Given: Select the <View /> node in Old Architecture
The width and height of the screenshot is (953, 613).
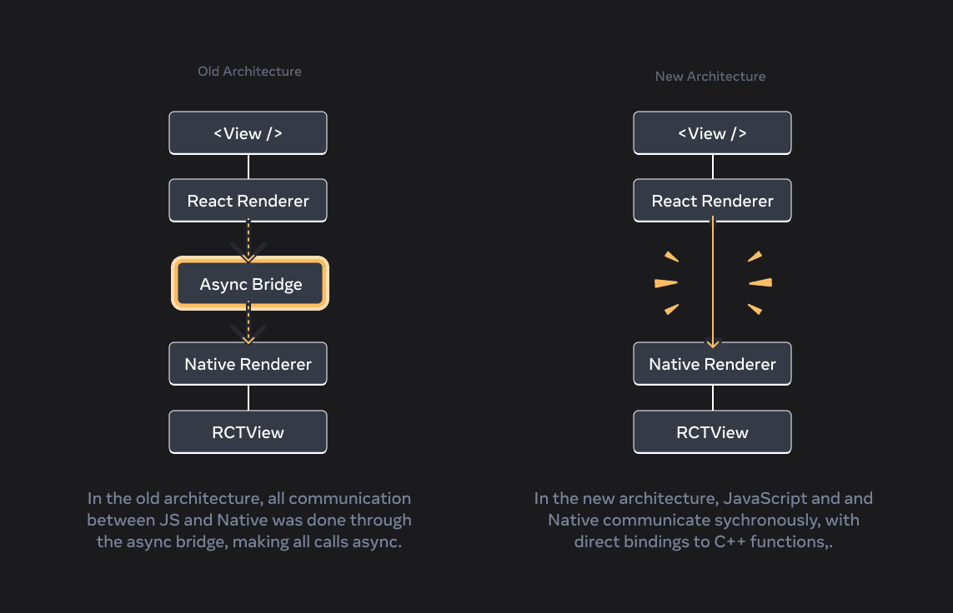Looking at the screenshot, I should (x=248, y=132).
